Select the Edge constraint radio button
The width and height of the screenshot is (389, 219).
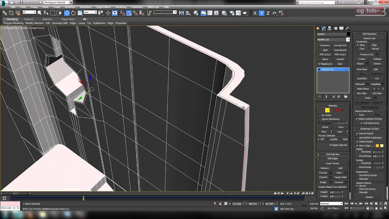[369, 45]
